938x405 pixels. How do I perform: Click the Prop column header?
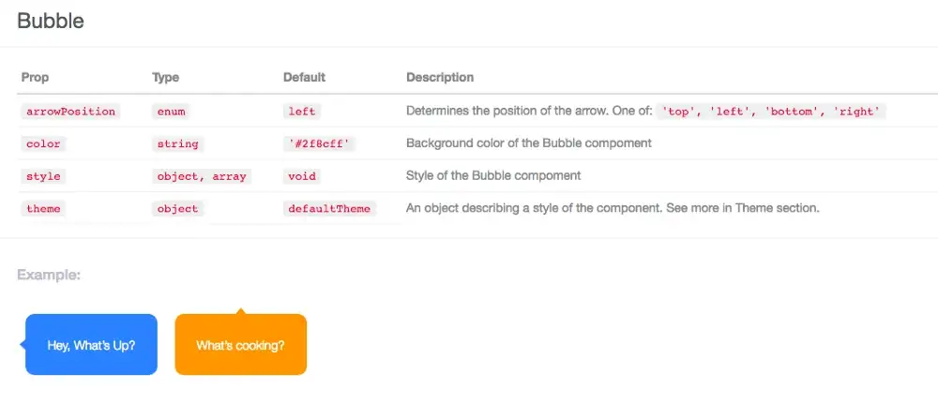[35, 77]
